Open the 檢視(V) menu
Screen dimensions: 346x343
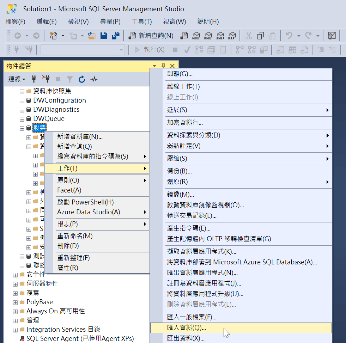(78, 22)
